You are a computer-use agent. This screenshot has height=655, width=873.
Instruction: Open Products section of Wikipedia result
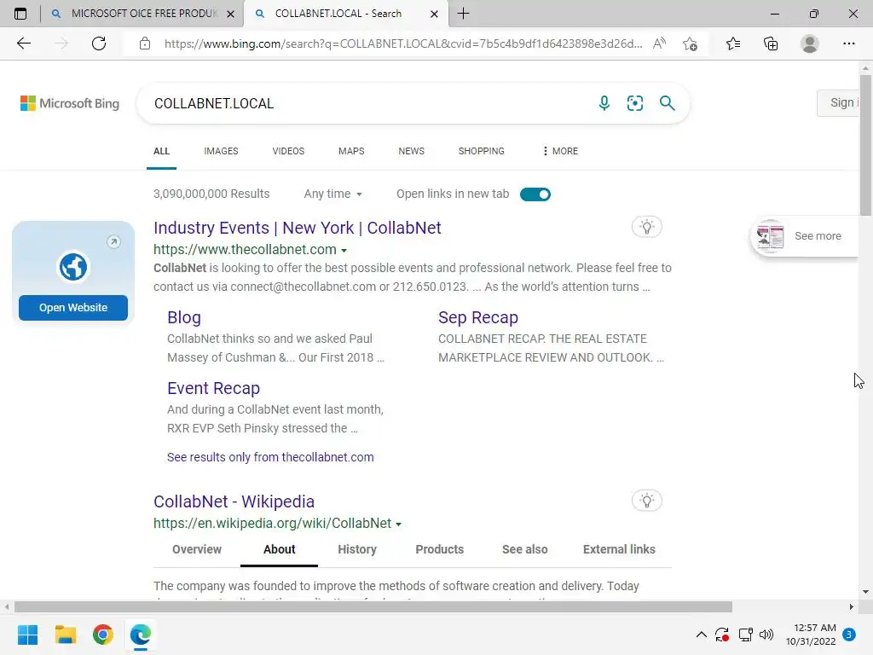[x=439, y=549]
